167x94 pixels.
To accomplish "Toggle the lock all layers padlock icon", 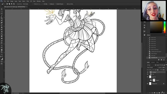I will tap(158, 70).
